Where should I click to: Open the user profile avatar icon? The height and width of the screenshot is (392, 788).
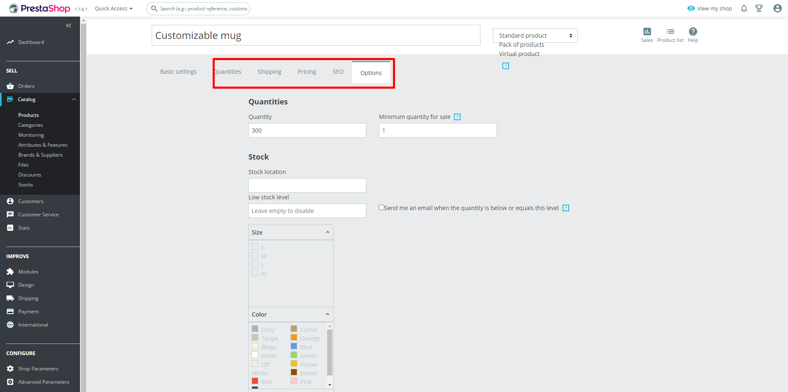pyautogui.click(x=778, y=8)
